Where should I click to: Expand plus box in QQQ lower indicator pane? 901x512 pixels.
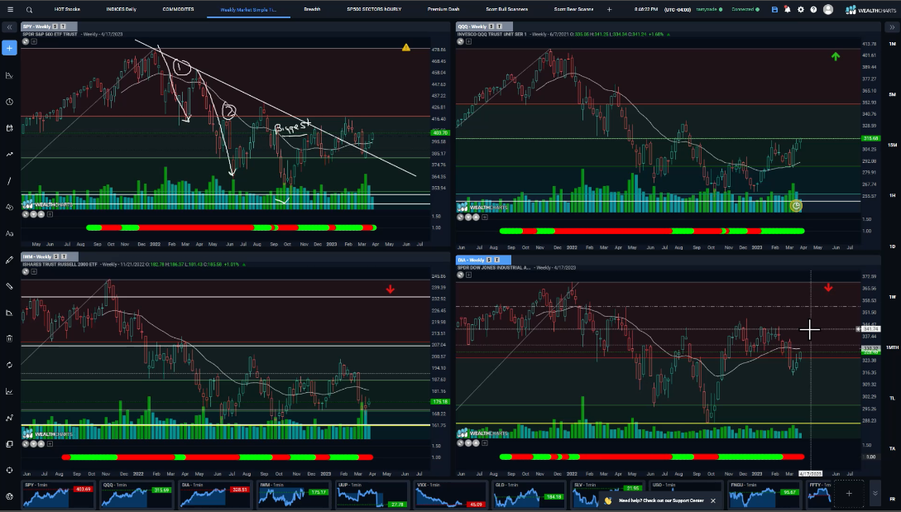484,218
